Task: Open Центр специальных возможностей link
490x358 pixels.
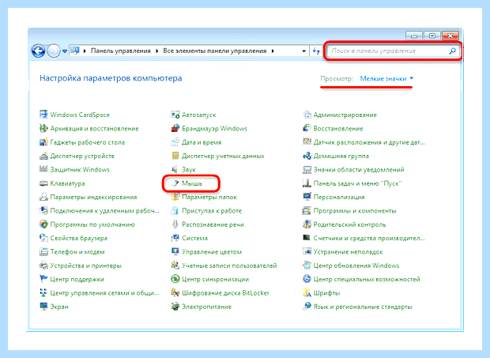Action: (367, 279)
